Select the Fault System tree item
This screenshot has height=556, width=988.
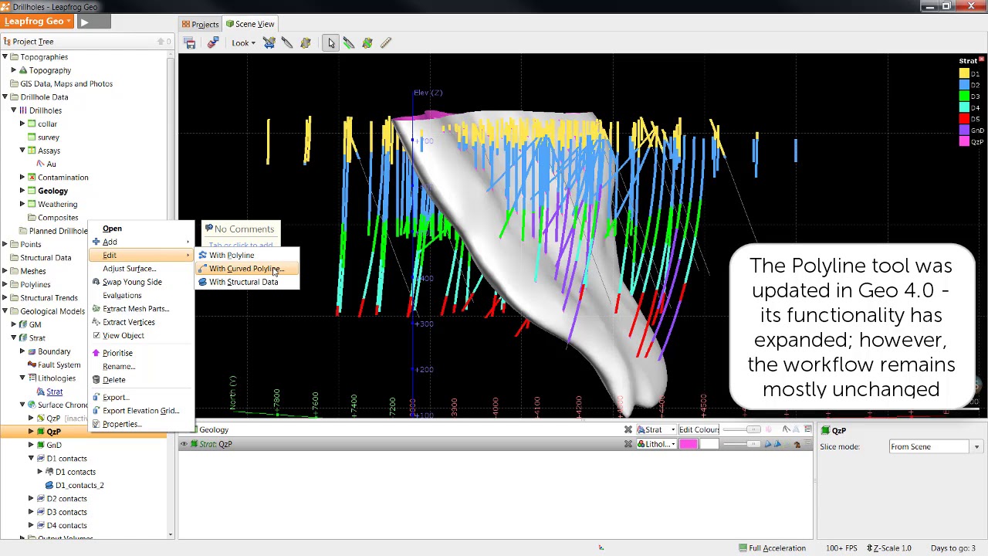[59, 364]
